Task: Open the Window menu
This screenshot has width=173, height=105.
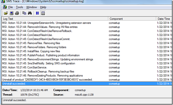Action: (x=31, y=7)
